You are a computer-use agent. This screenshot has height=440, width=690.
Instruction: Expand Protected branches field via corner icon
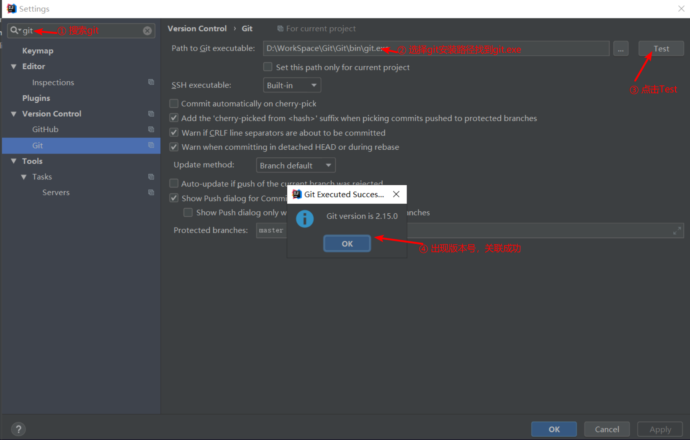(677, 230)
